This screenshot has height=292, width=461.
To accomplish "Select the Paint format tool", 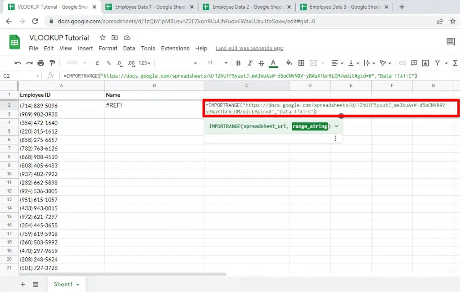I will 52,63.
